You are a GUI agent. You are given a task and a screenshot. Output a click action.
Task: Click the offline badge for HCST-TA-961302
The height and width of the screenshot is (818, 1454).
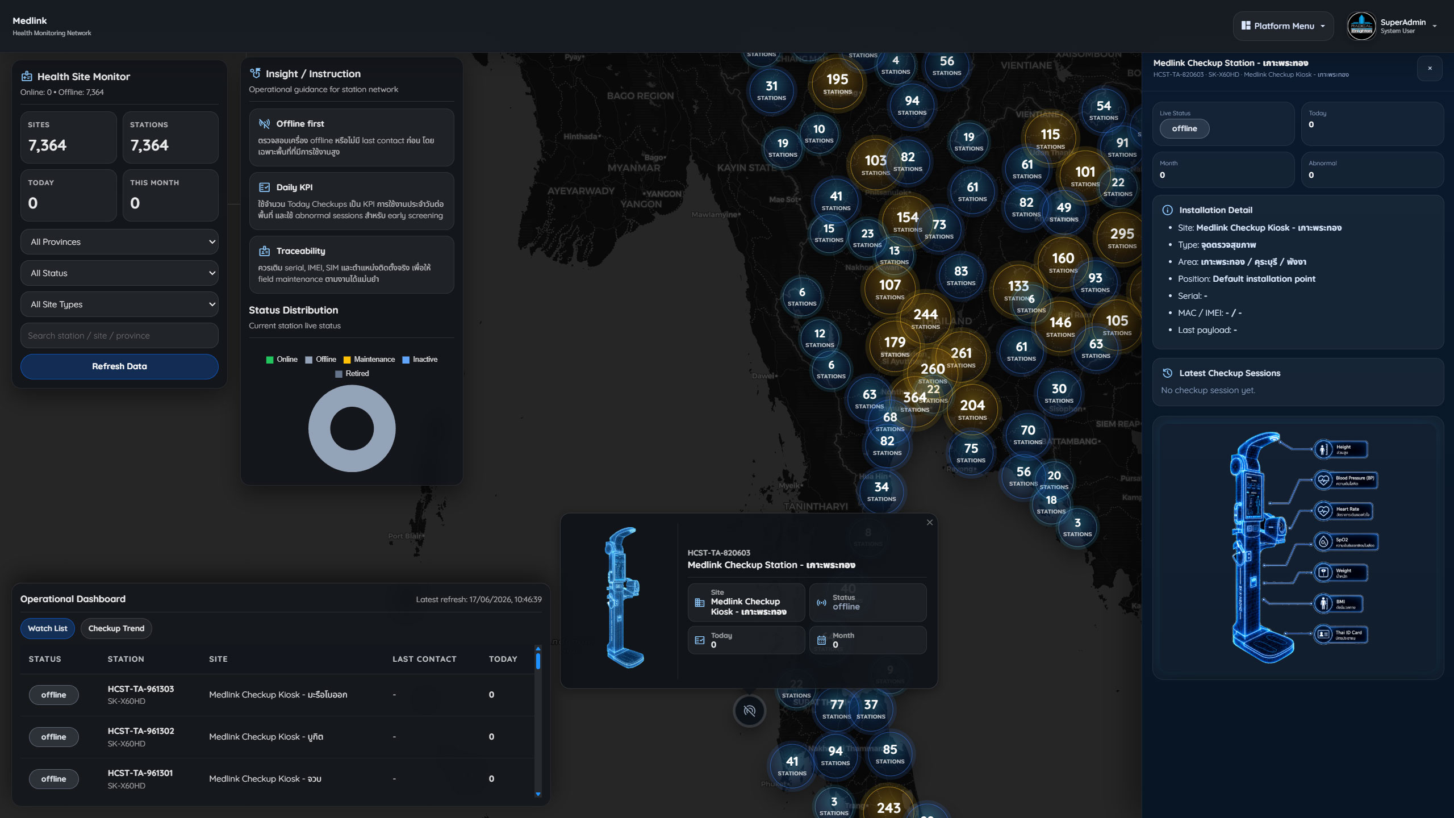tap(54, 737)
